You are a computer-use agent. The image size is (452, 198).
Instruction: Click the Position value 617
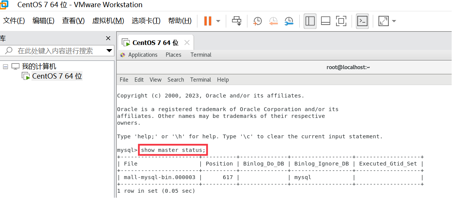tap(228, 177)
